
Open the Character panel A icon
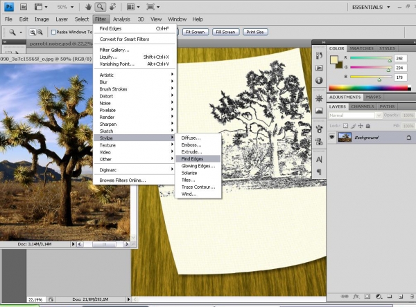[x=319, y=160]
